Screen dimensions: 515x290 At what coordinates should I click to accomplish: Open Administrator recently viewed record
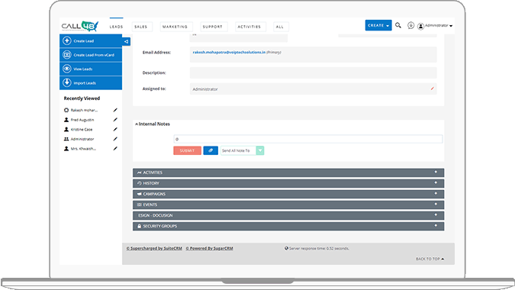point(82,139)
